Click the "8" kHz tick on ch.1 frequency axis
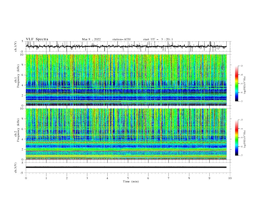259x200 pixels. click(x=23, y=65)
